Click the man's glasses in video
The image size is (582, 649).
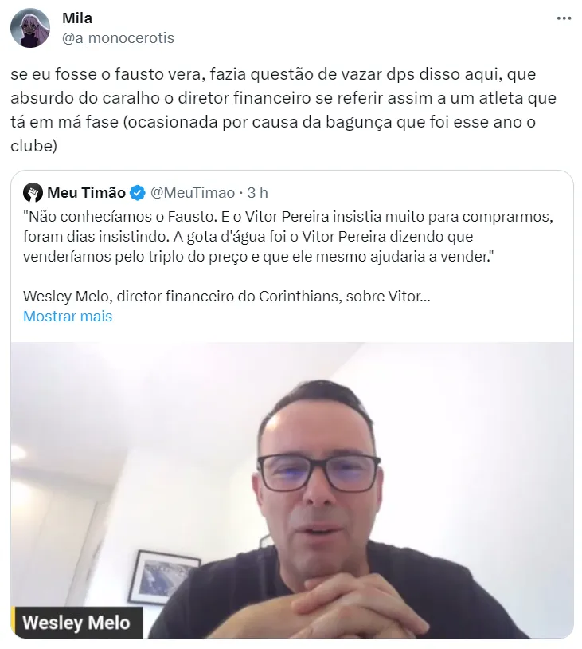[318, 473]
